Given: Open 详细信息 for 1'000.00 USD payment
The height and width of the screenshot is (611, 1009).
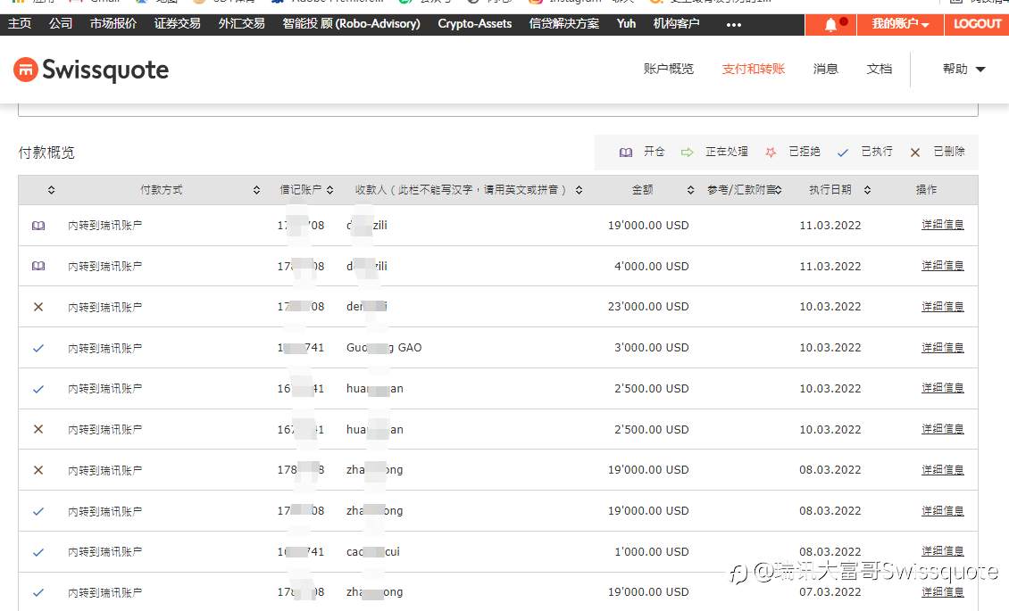Looking at the screenshot, I should click(943, 551).
